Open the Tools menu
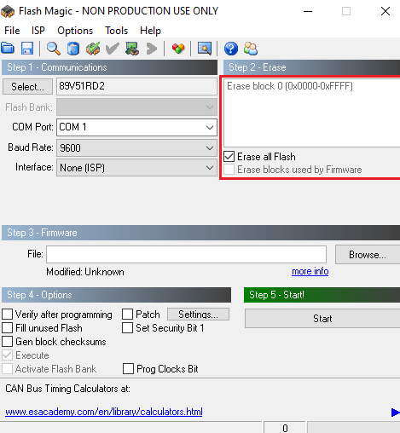This screenshot has height=433, width=400. (117, 31)
